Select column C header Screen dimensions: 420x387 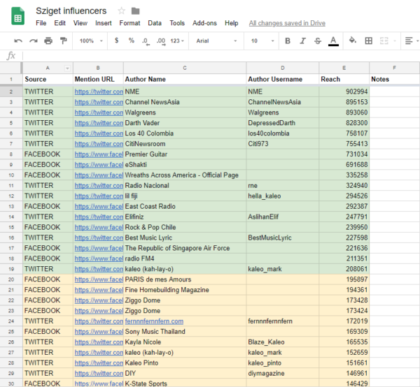coord(185,68)
